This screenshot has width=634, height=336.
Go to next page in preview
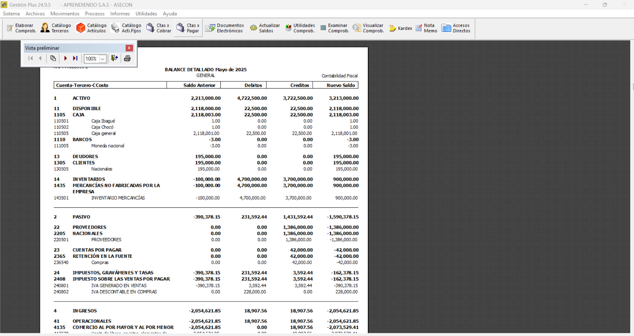[x=65, y=59]
